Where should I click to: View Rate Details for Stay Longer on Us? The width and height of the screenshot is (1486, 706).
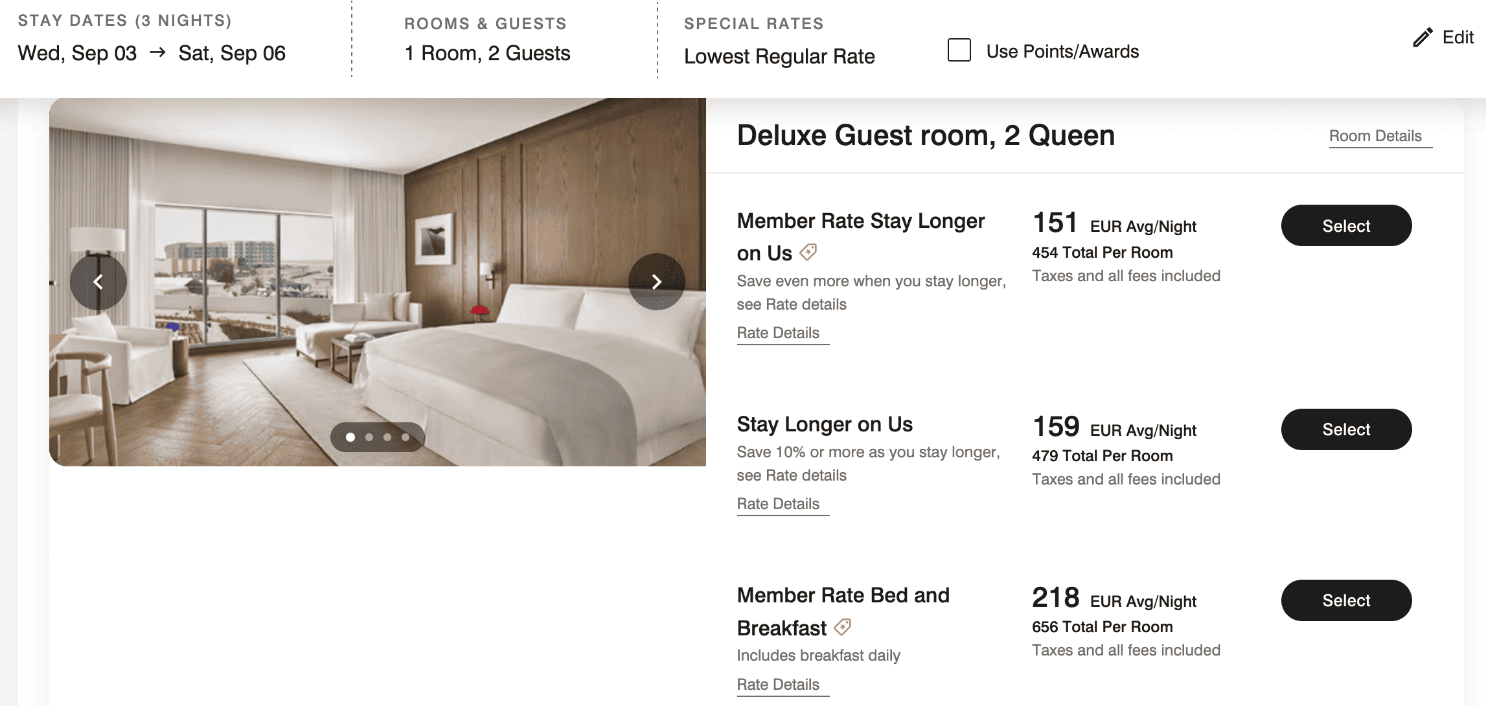[x=778, y=504]
